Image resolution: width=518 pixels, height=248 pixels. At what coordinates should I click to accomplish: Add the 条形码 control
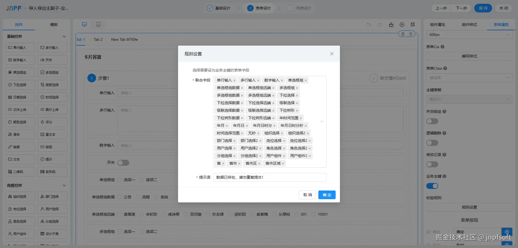coord(53,172)
